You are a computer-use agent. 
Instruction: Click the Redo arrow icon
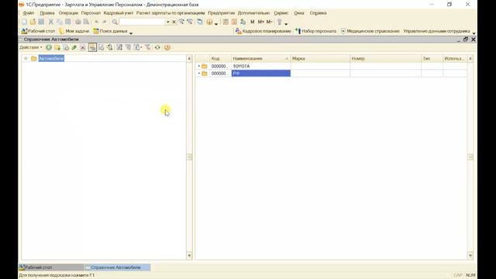pos(105,22)
